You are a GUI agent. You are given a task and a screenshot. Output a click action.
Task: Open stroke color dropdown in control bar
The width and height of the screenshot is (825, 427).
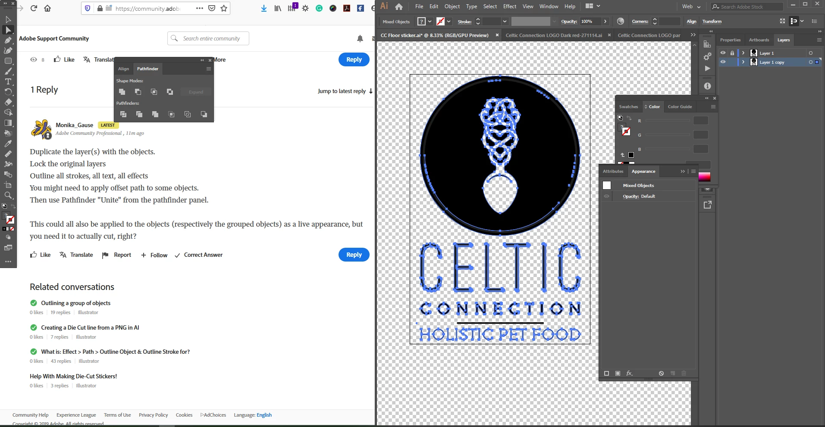[449, 21]
